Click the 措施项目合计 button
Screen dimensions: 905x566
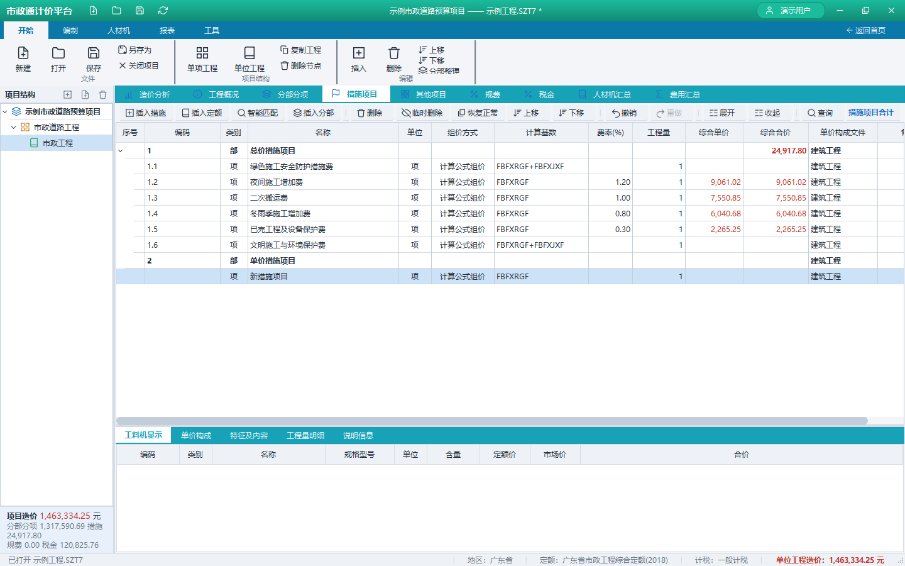pos(871,113)
